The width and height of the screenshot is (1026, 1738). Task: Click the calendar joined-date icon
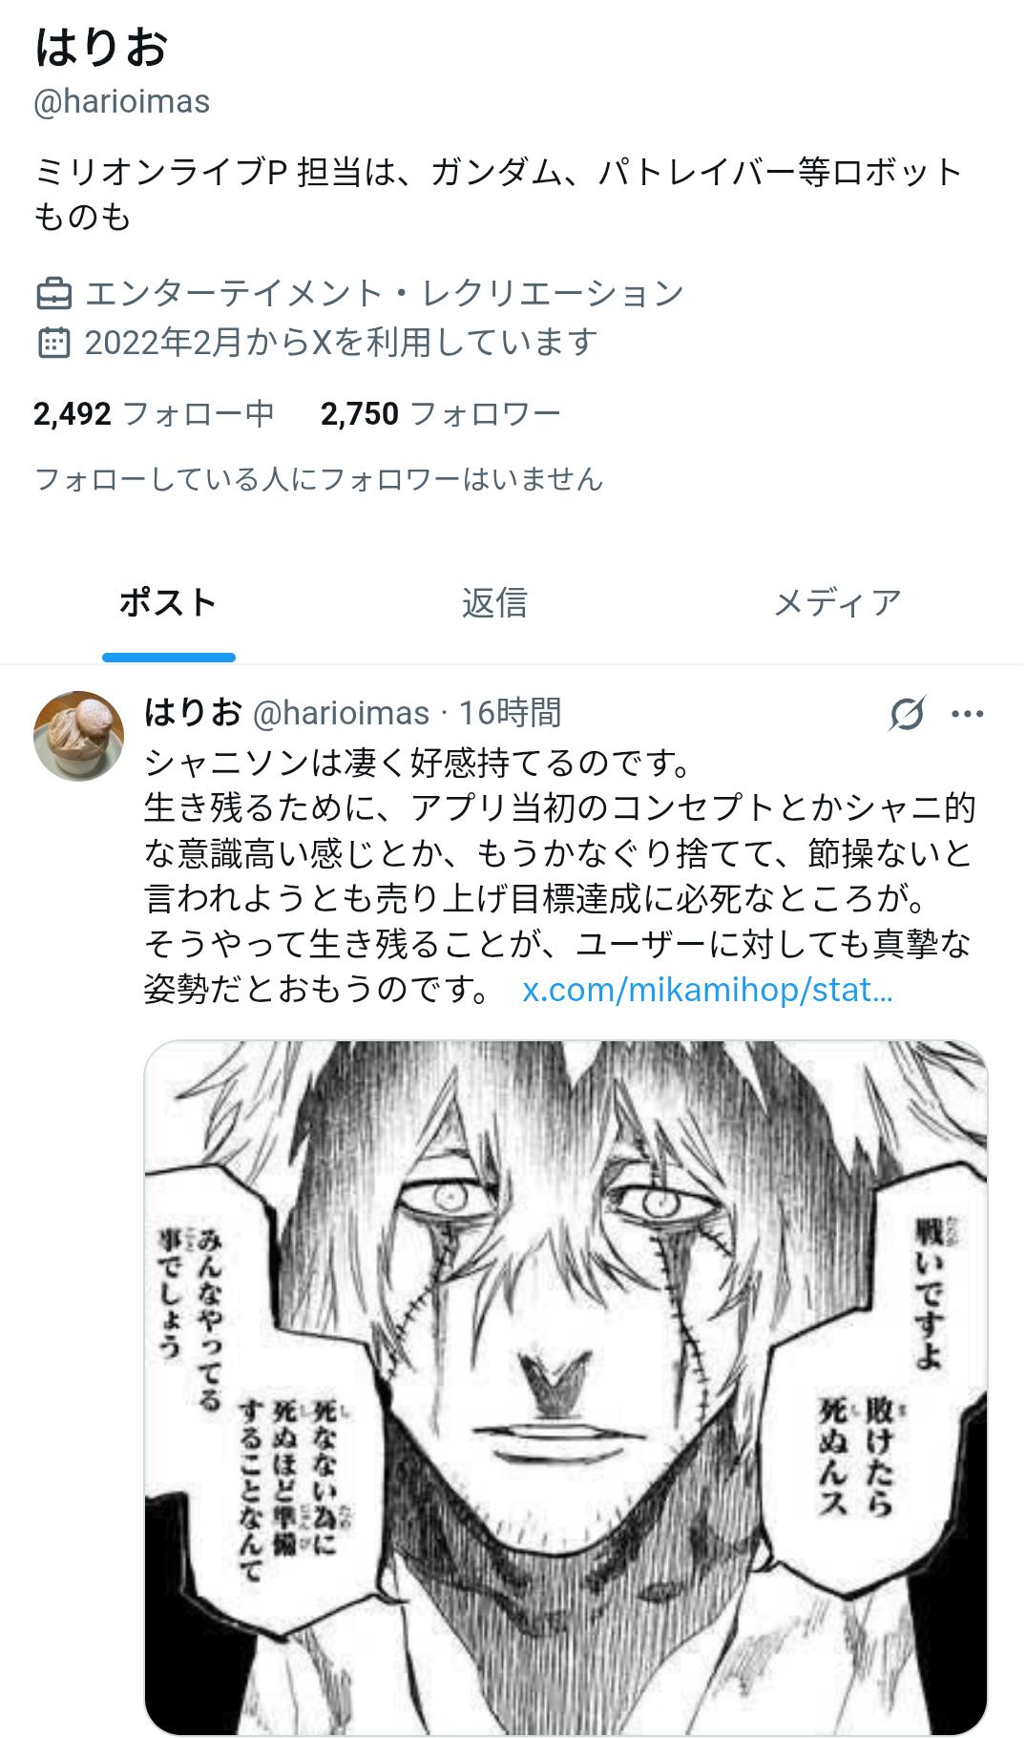53,343
